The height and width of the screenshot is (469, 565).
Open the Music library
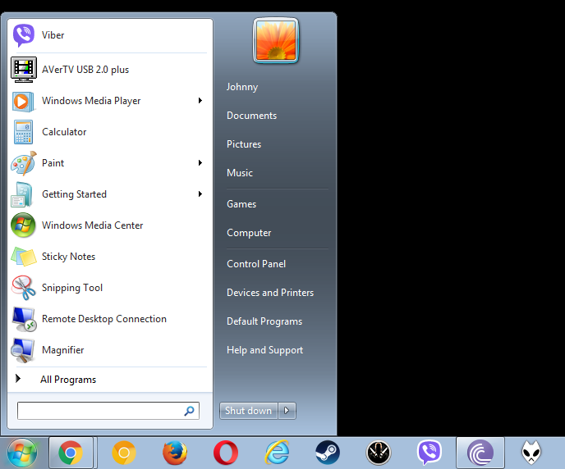240,173
